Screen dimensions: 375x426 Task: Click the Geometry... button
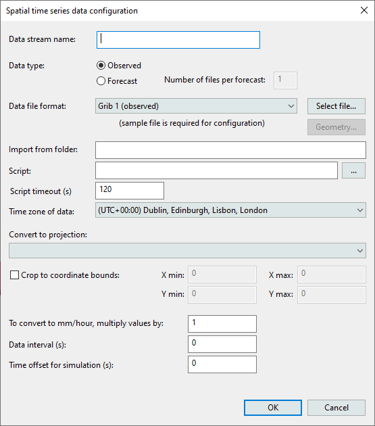tap(336, 127)
